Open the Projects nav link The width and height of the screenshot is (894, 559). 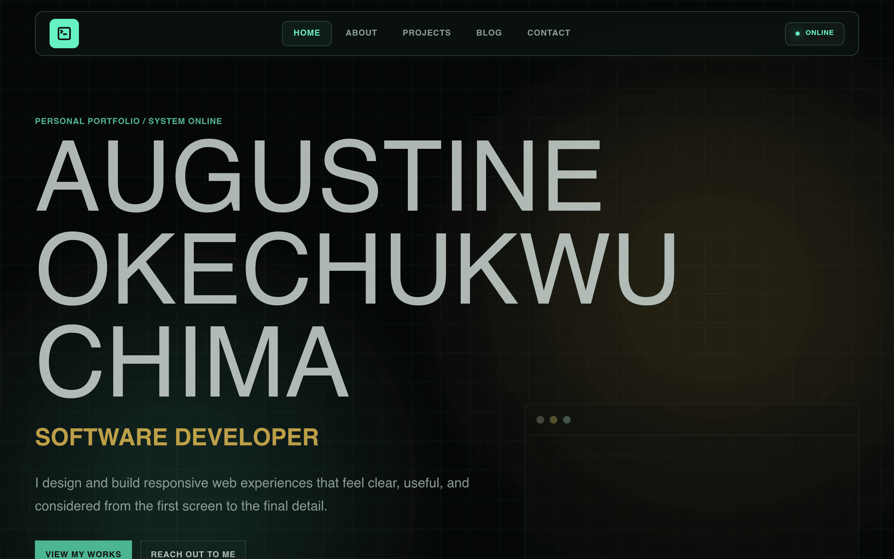[426, 33]
